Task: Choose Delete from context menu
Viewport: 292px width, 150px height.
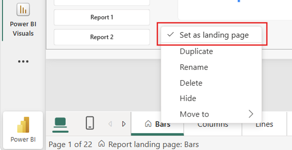Action: (x=212, y=83)
